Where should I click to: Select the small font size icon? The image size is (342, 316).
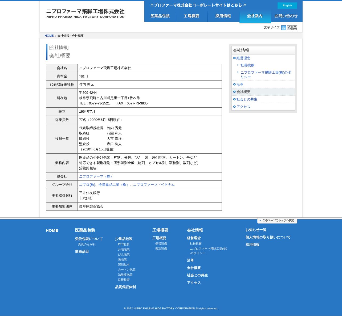click(x=284, y=28)
